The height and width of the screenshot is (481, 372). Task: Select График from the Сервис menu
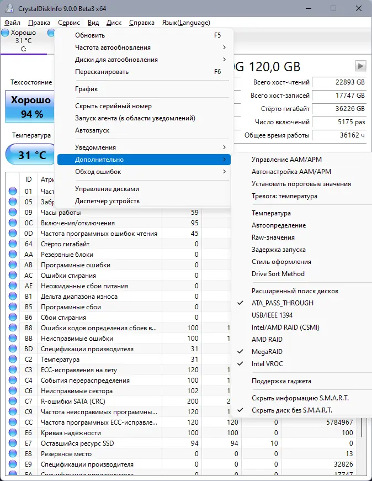coord(87,89)
